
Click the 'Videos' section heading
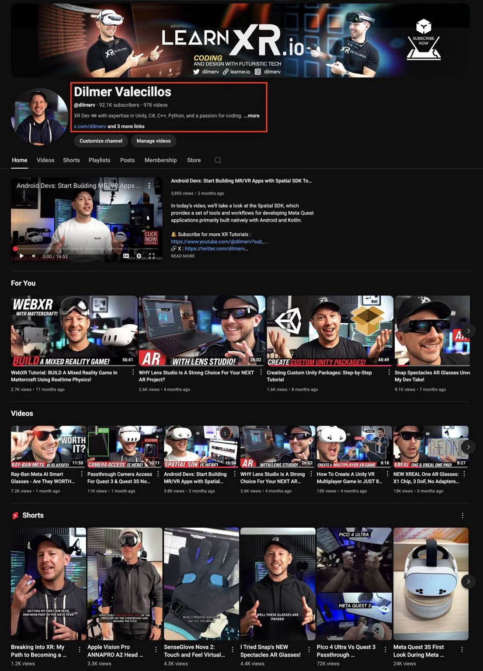pos(22,413)
